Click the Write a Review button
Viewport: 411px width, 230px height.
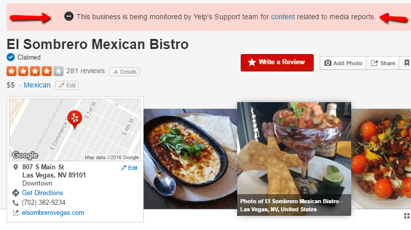click(277, 63)
